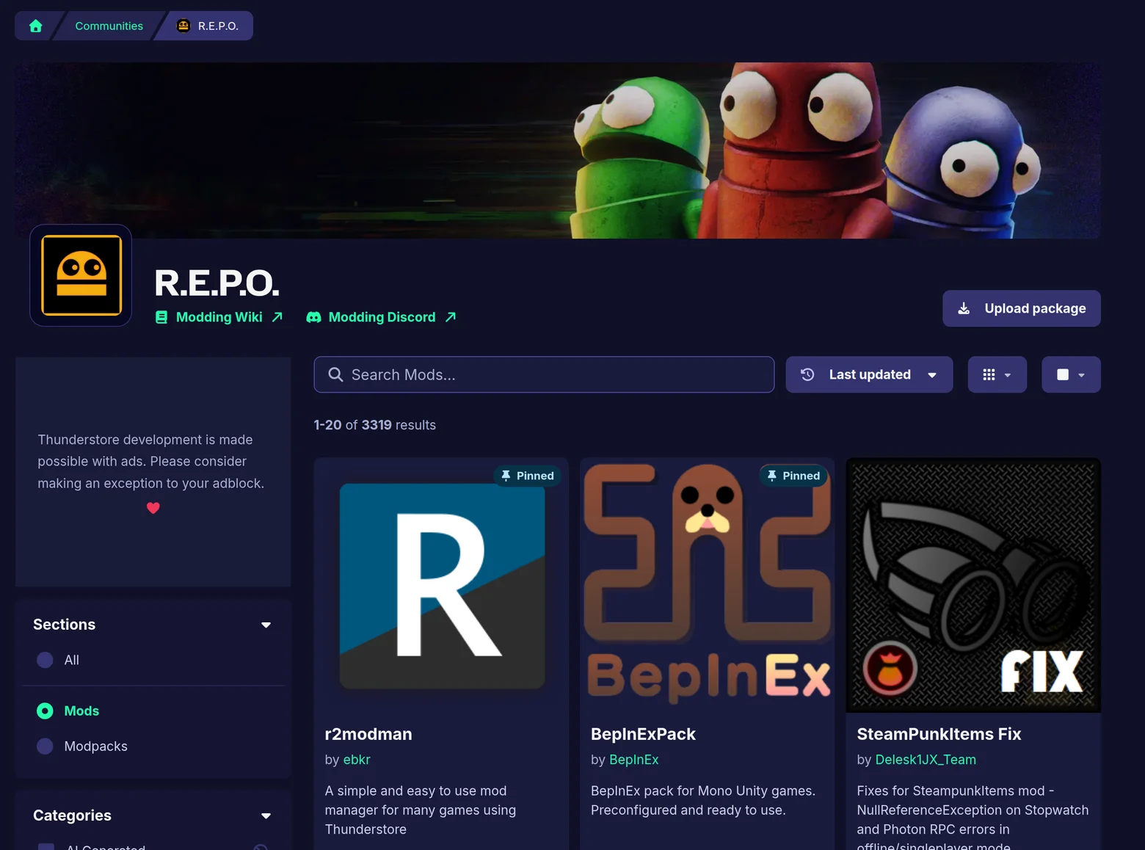Click the '1-20 of 3319 results' text

coord(374,425)
